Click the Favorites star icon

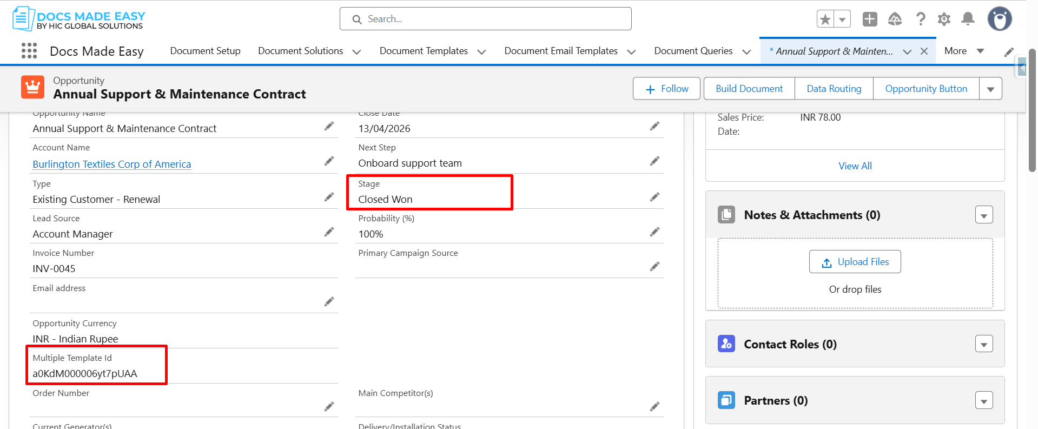[x=825, y=19]
